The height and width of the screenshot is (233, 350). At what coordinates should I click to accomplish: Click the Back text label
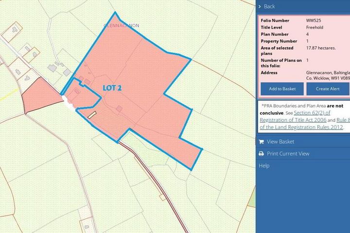point(269,6)
